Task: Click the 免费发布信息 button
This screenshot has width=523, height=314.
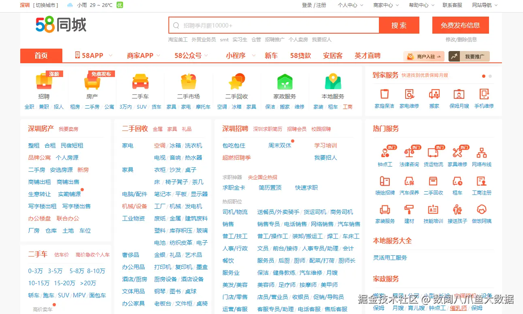Action: (461, 25)
